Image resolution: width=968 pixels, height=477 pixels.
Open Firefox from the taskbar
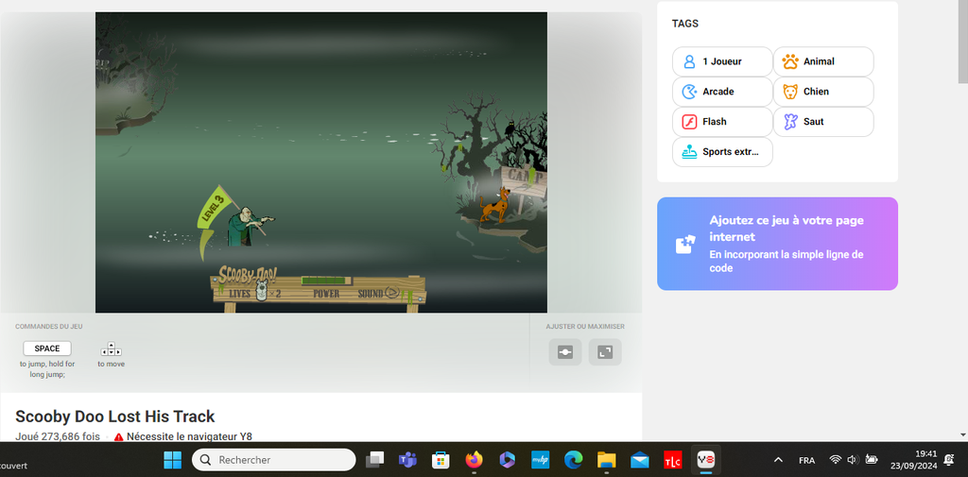(474, 460)
